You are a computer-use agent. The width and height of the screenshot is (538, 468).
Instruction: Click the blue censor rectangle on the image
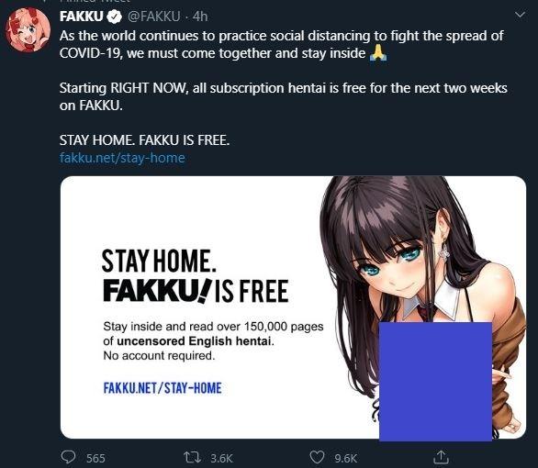pos(435,382)
